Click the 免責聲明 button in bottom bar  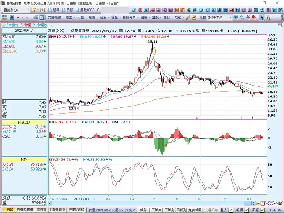[x=195, y=210]
